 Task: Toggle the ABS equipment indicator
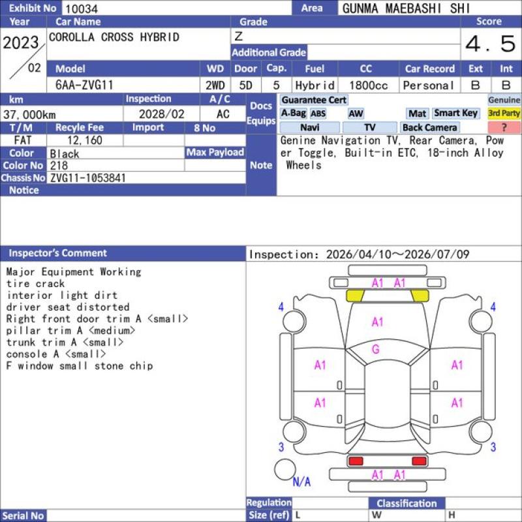pyautogui.click(x=318, y=114)
